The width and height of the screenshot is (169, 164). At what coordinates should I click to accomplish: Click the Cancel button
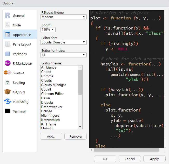(130, 159)
